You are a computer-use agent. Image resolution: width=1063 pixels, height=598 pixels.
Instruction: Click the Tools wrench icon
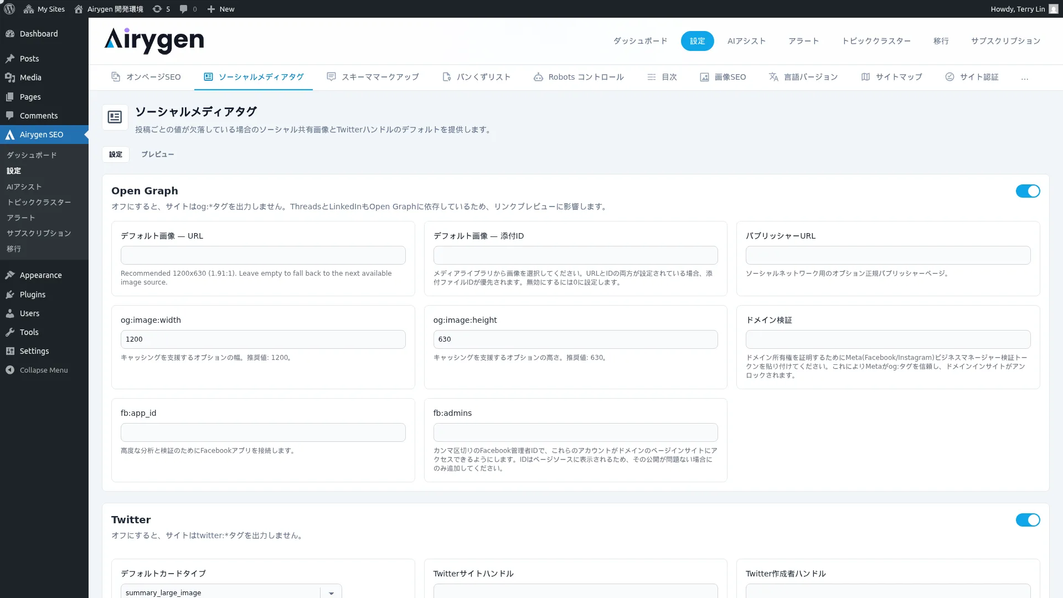pyautogui.click(x=10, y=332)
